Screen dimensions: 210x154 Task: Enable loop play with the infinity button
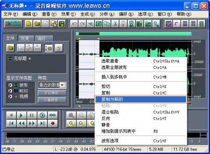[52, 115]
